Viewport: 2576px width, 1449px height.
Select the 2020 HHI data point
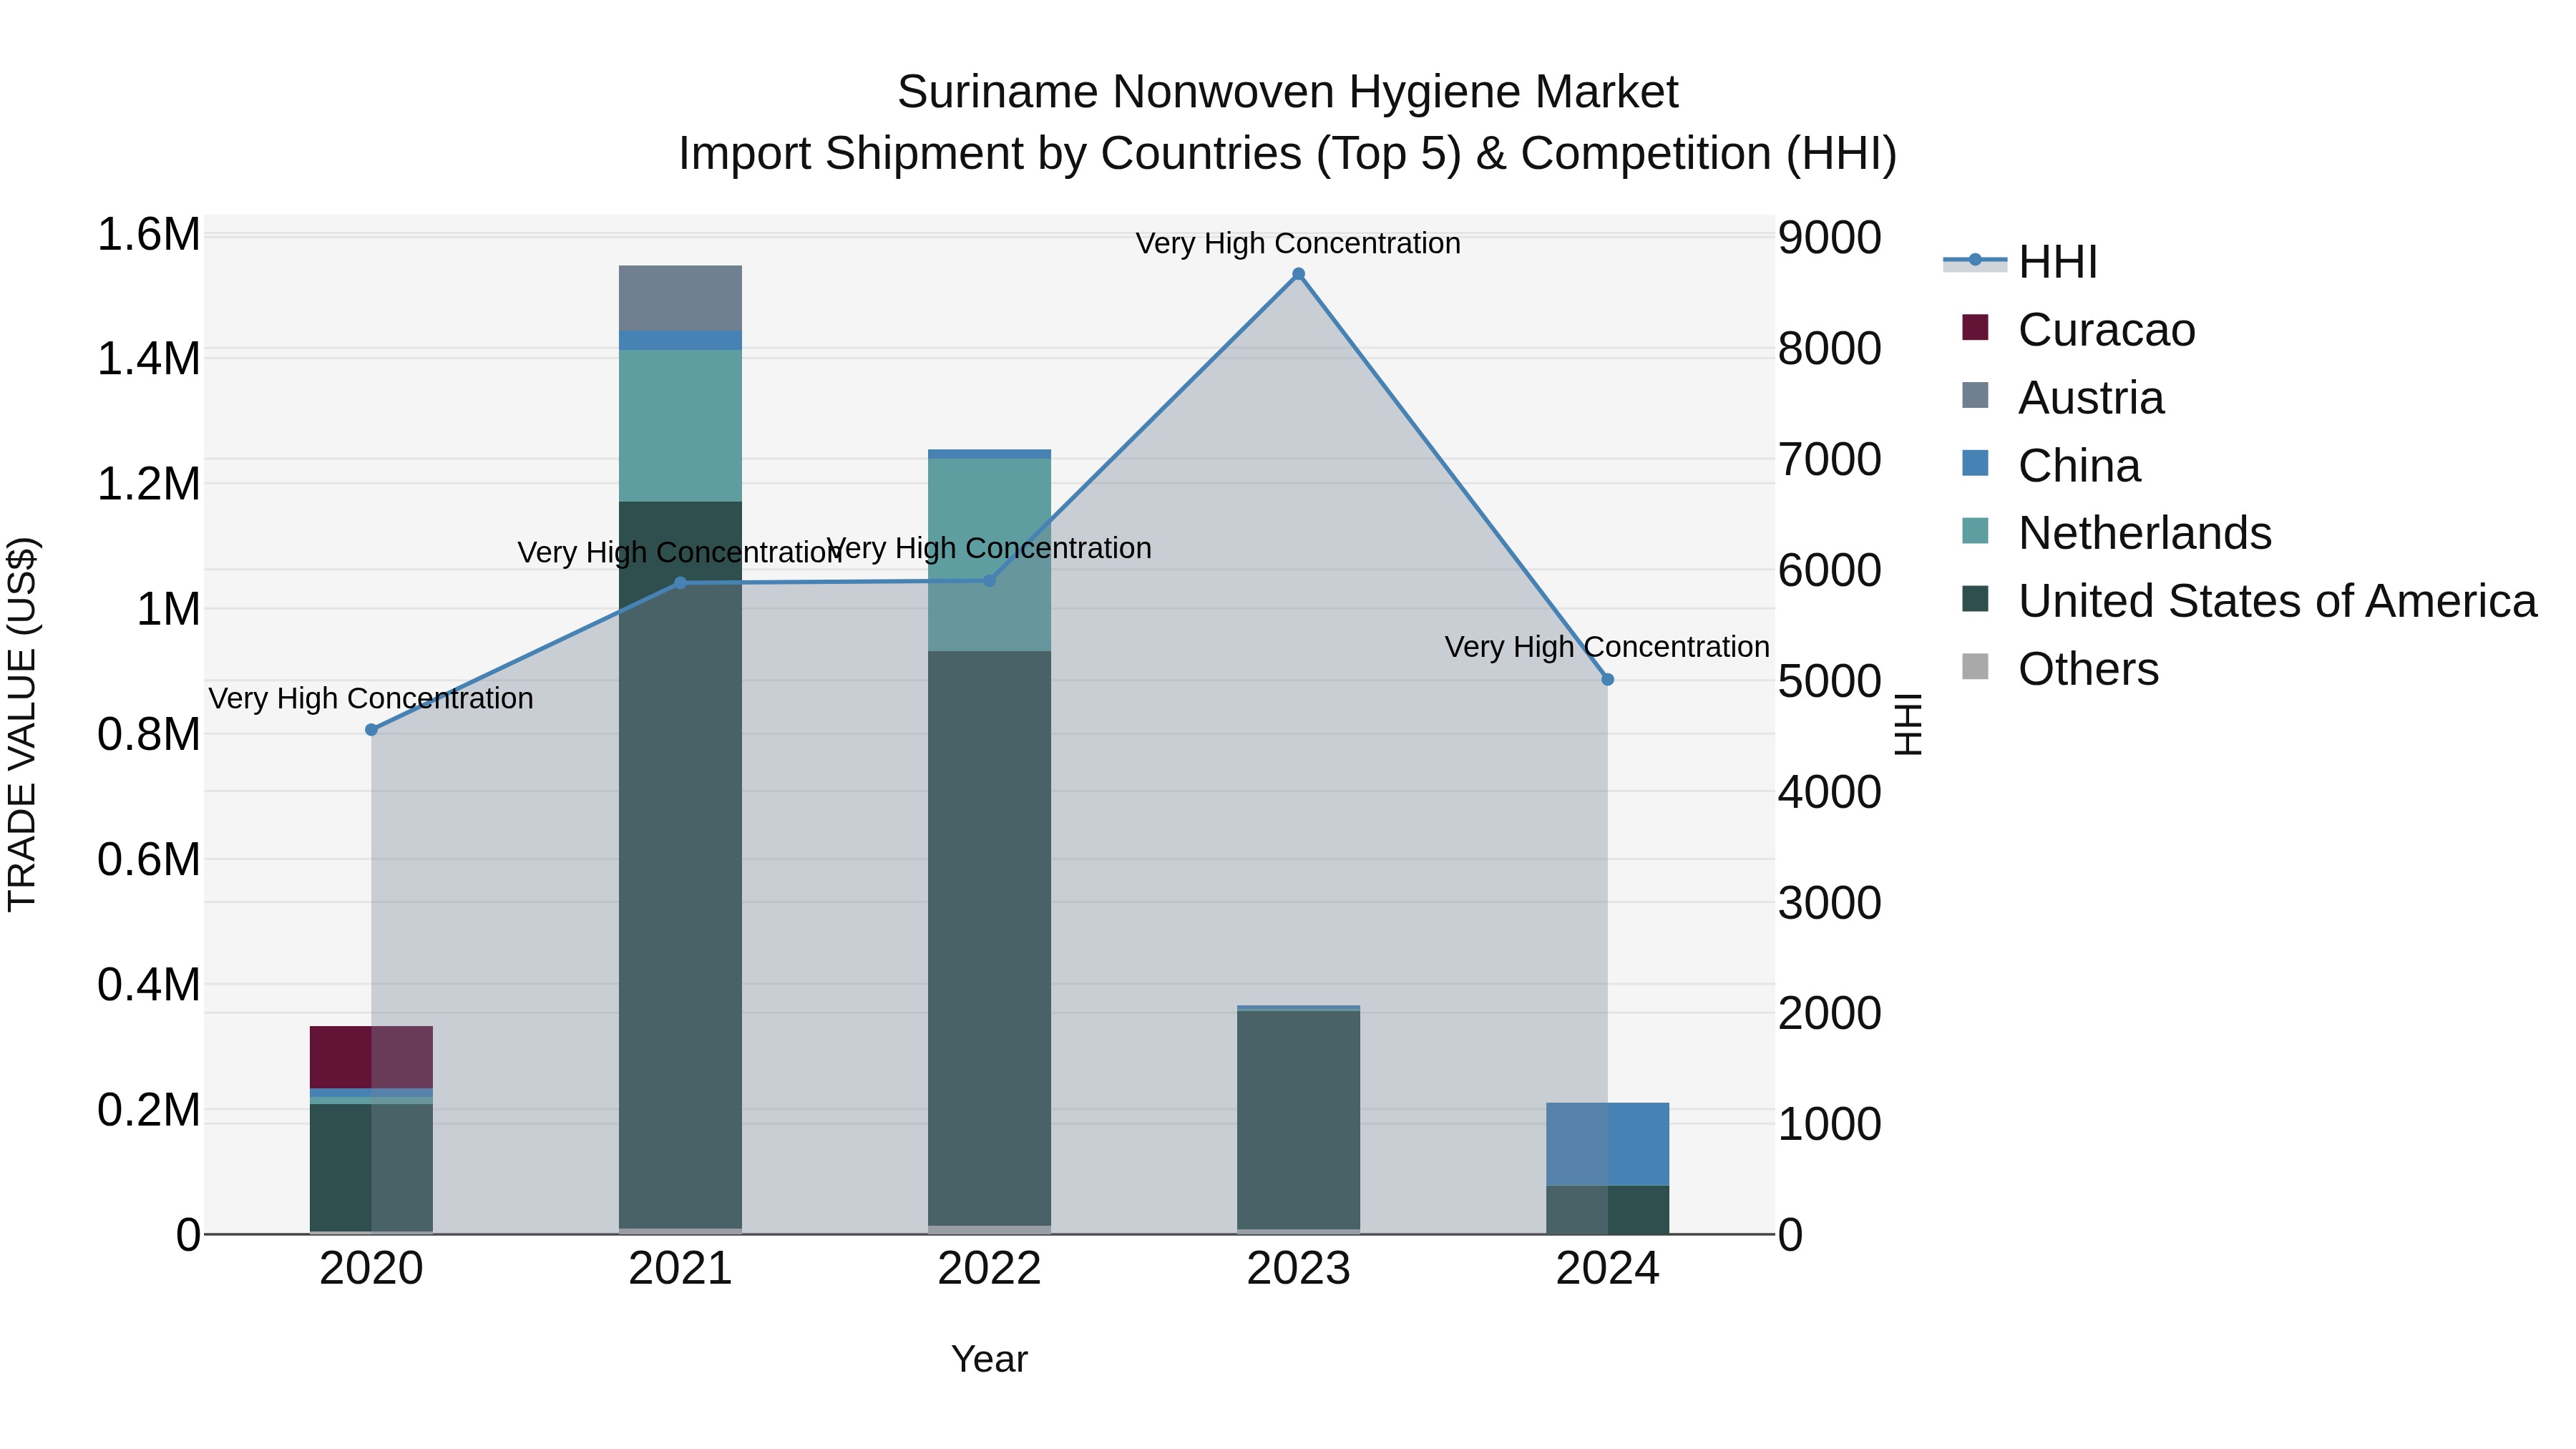[371, 730]
